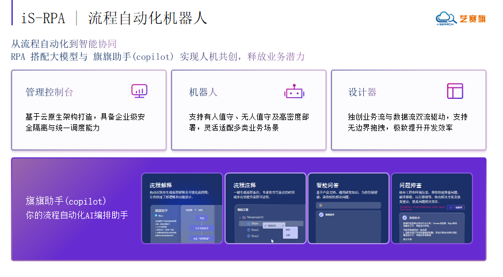This screenshot has height=277, width=503.
Task: Open the 机器人 card
Action: 249,110
